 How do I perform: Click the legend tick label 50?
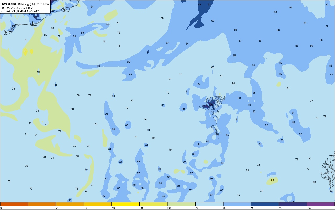coord(141,208)
